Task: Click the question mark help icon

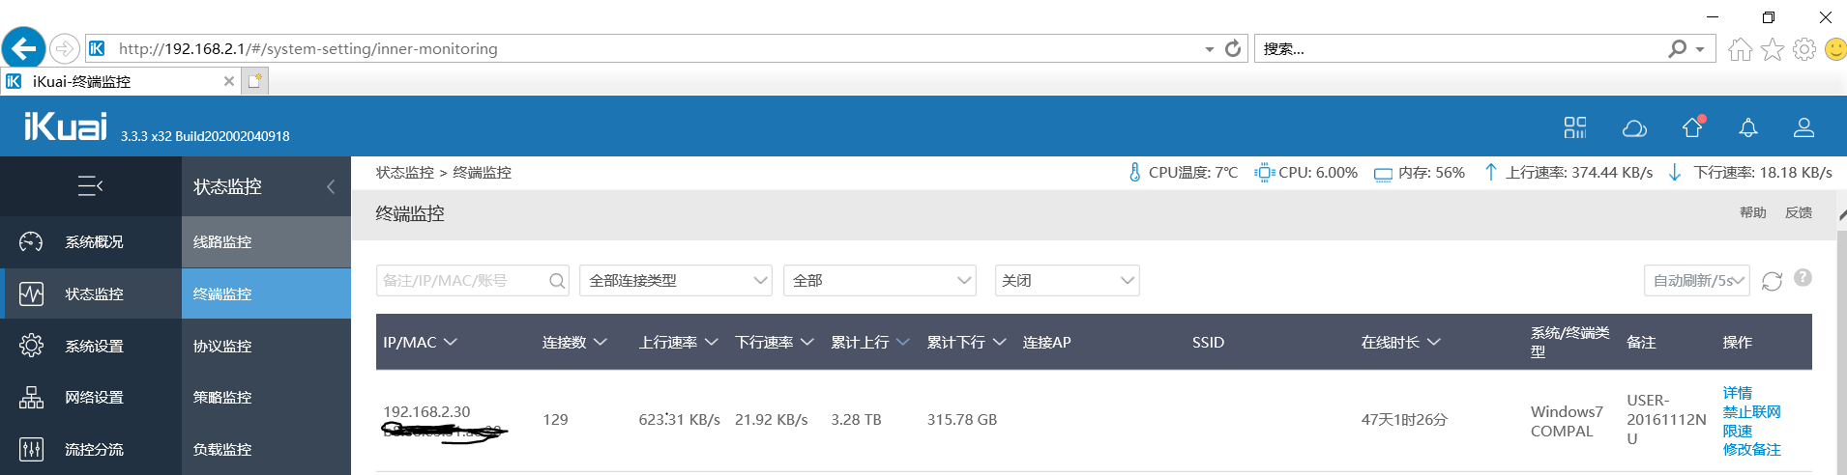Action: pos(1803,278)
